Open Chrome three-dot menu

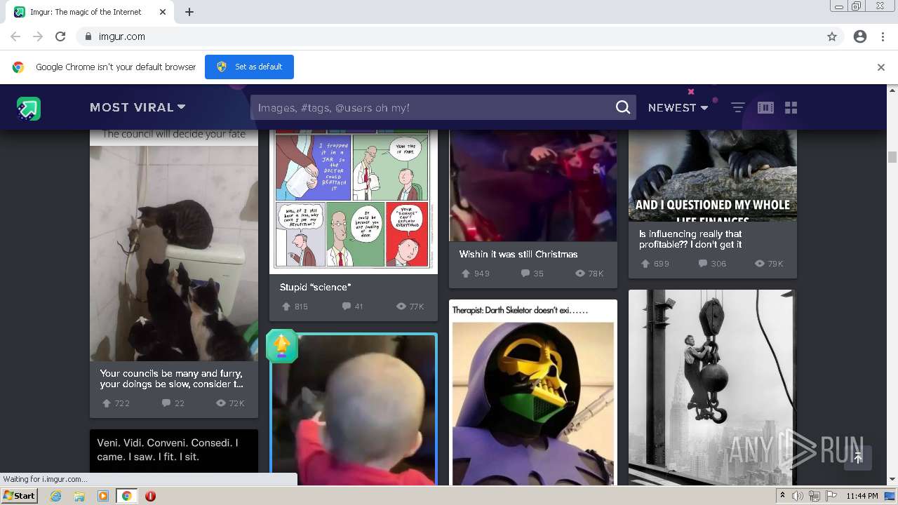[x=883, y=36]
